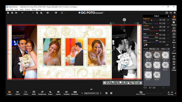This screenshot has height=102, width=182.
Task: Go to the previous page with left chevron
Action: click(x=82, y=93)
